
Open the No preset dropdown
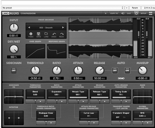[63, 8]
